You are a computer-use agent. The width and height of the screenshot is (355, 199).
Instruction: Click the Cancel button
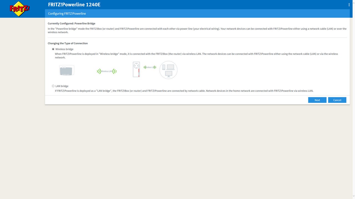point(337,100)
